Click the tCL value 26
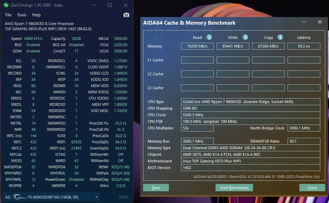329x203 pixels. pos(33,61)
